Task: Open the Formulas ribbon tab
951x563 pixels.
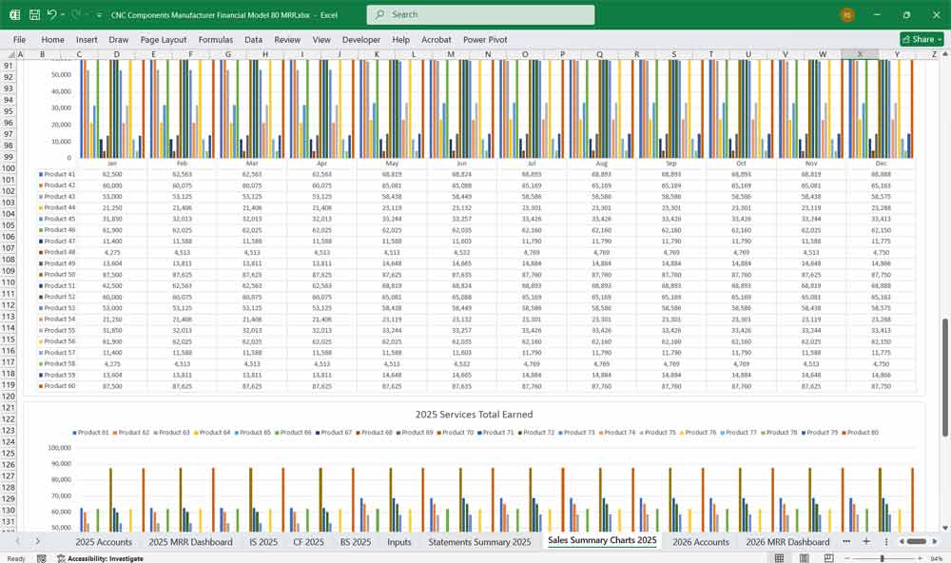Action: click(x=215, y=39)
